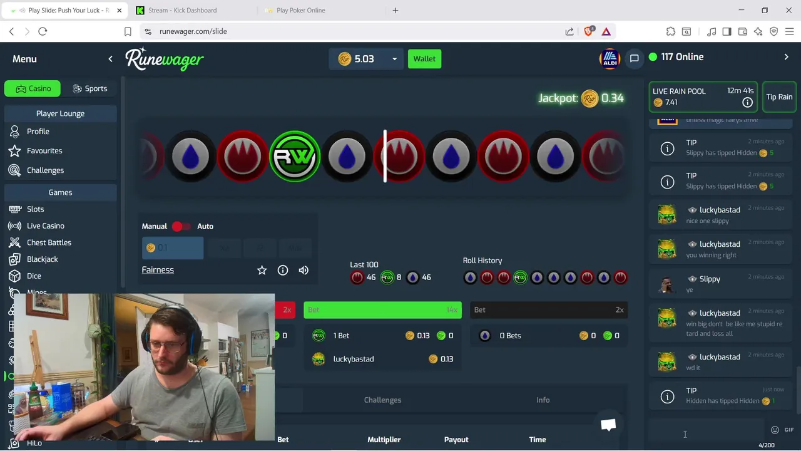Open the Challenges tab below bets
The height and width of the screenshot is (451, 801).
[382, 400]
